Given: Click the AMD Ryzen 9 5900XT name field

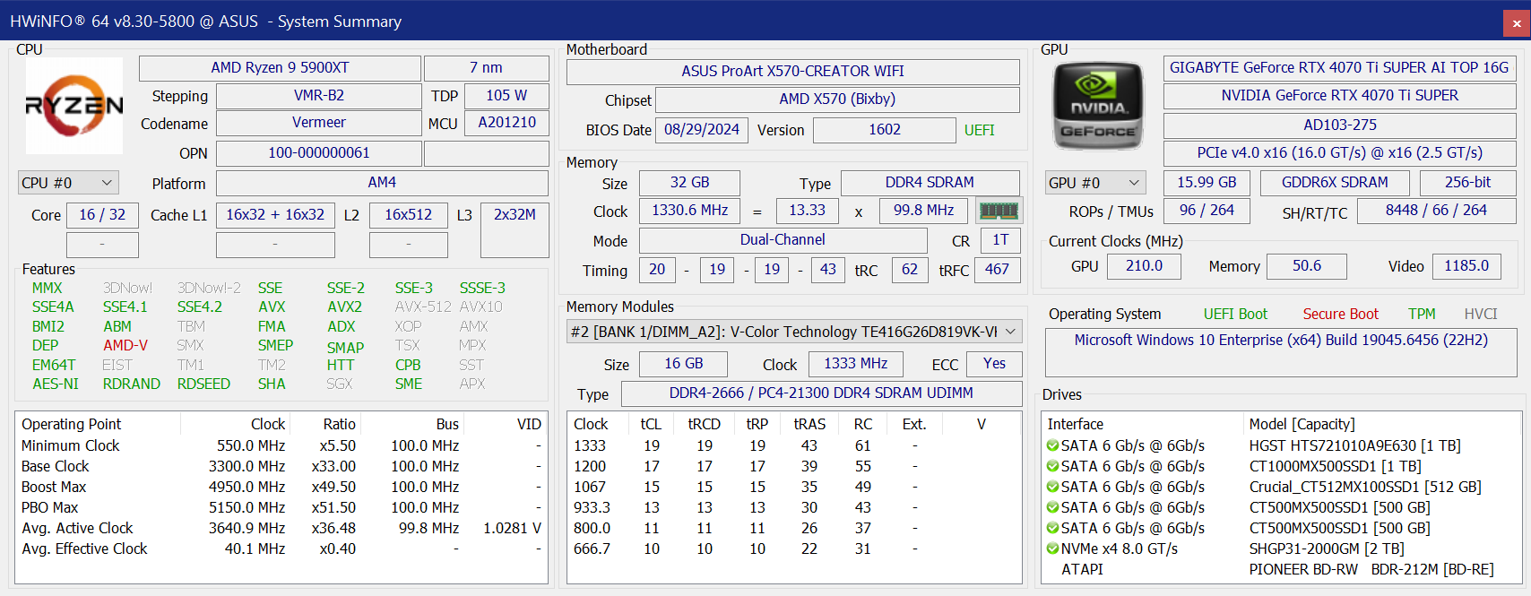Looking at the screenshot, I should [x=280, y=68].
